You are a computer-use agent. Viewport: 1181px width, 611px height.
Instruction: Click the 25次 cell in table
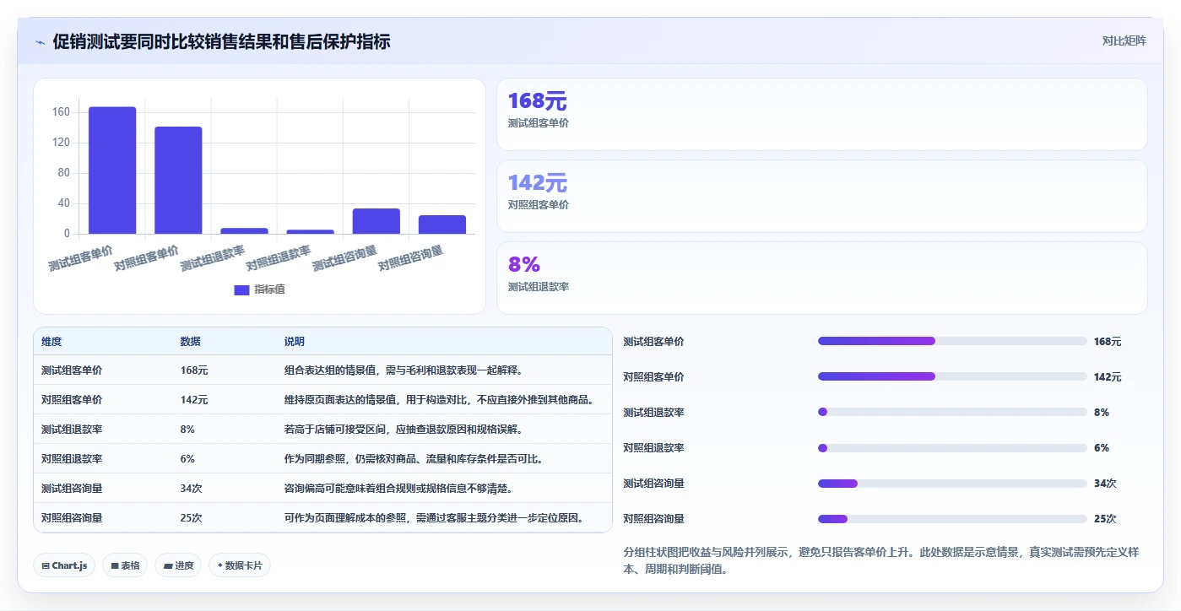(x=191, y=518)
